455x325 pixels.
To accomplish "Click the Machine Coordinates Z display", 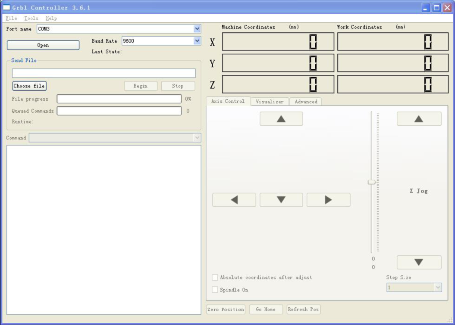I will [x=278, y=84].
